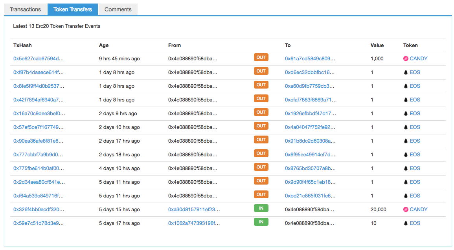Click the OUT badge in 9 hrs 45 mins row
The height and width of the screenshot is (250, 454).
pos(261,58)
